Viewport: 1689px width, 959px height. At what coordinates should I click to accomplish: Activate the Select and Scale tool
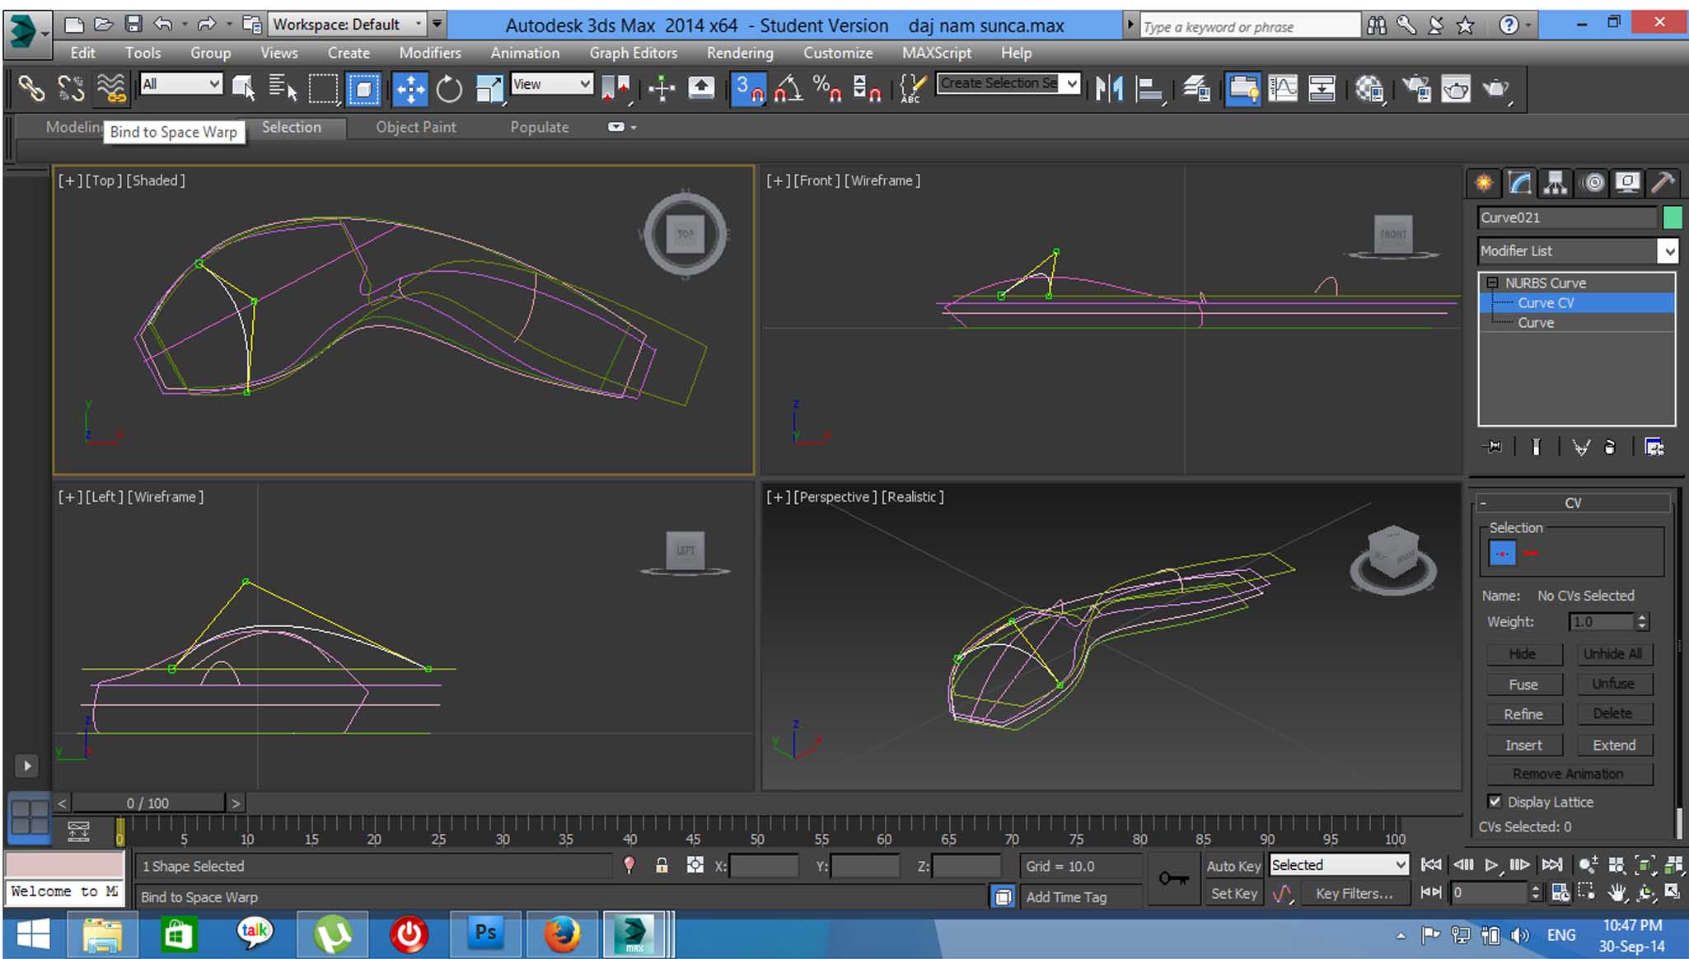click(489, 88)
